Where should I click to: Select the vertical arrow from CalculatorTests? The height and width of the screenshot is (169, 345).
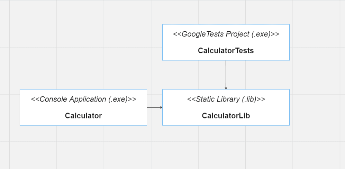226,74
